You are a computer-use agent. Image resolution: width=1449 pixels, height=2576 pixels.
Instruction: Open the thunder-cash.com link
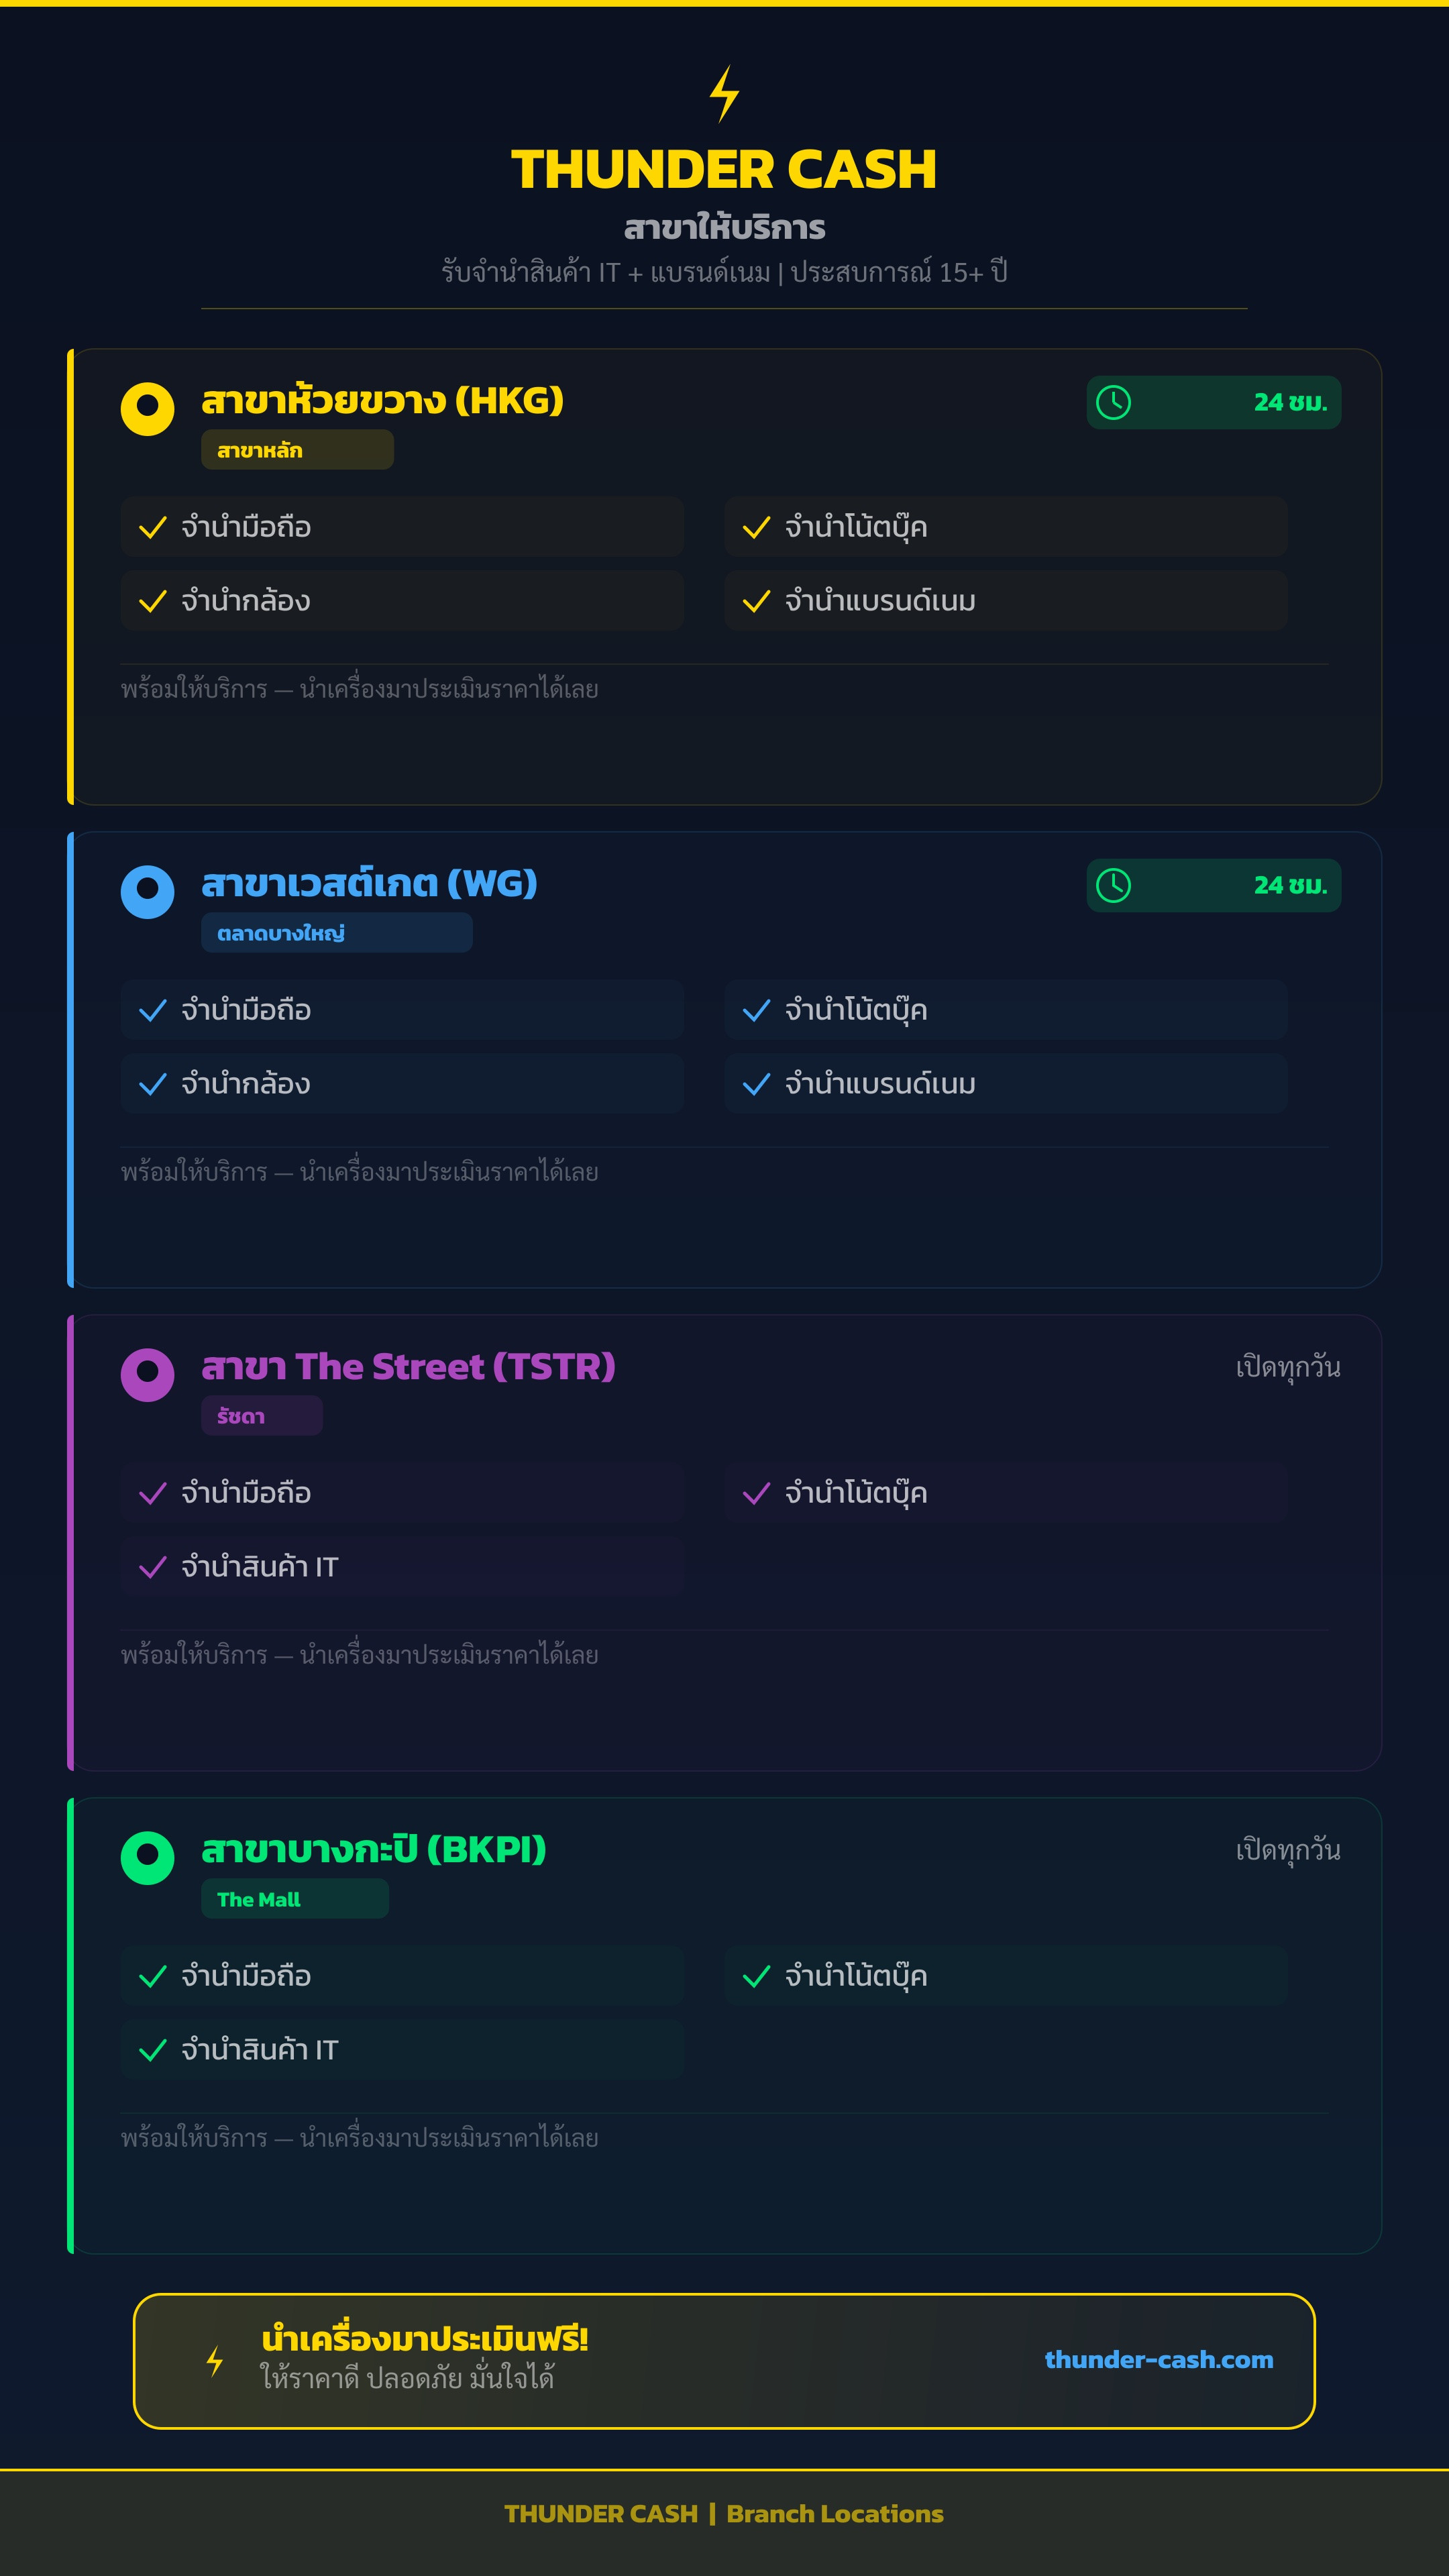[1159, 2360]
